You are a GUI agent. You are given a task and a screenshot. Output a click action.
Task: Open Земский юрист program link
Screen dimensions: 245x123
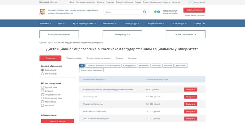(90, 97)
